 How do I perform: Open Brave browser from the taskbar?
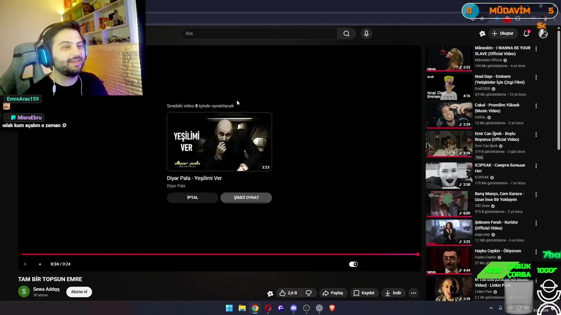pyautogui.click(x=332, y=308)
